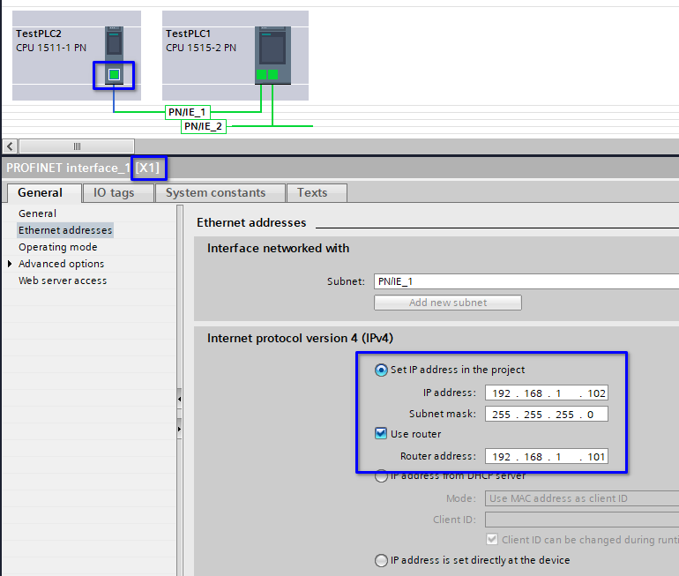The height and width of the screenshot is (576, 679).
Task: Click the left collapse arrow on splitter
Action: point(179,399)
